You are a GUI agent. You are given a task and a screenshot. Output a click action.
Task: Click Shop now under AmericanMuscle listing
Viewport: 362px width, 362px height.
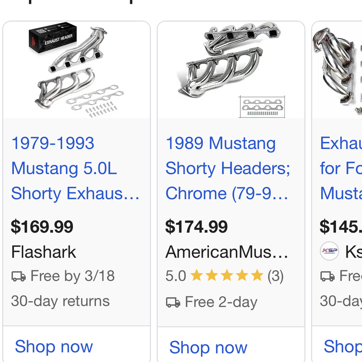[208, 347]
